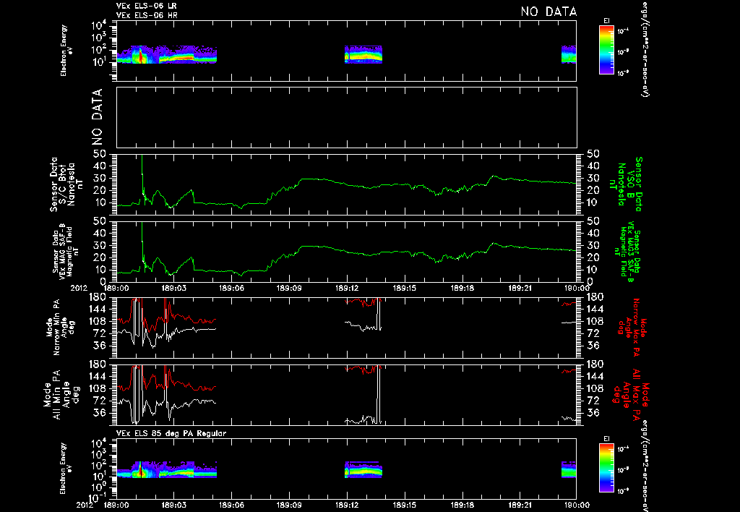Click the 'VEx ELS-06 HR' title label

(146, 15)
